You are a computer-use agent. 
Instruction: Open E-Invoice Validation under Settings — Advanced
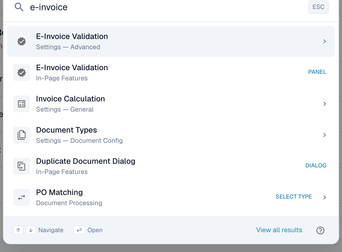click(171, 41)
